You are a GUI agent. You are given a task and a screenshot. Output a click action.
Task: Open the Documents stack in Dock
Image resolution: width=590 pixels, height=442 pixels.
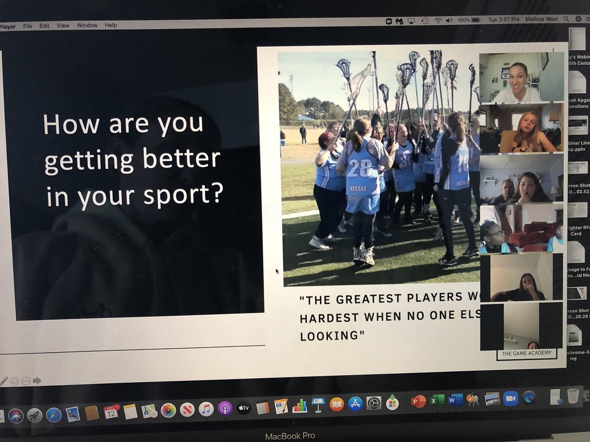click(556, 396)
